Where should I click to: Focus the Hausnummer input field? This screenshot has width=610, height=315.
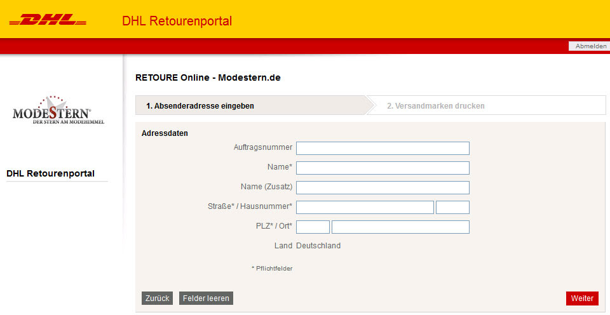click(453, 207)
